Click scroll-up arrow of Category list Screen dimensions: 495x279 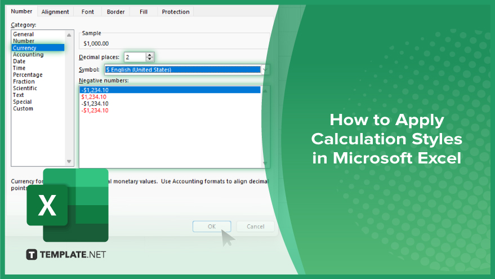[x=69, y=35]
